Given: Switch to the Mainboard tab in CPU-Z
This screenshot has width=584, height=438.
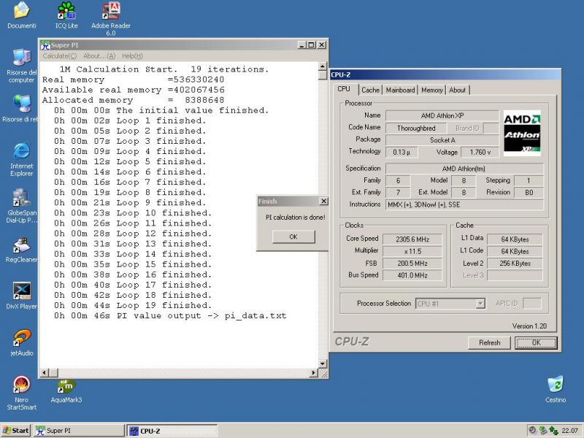Looking at the screenshot, I should click(400, 90).
